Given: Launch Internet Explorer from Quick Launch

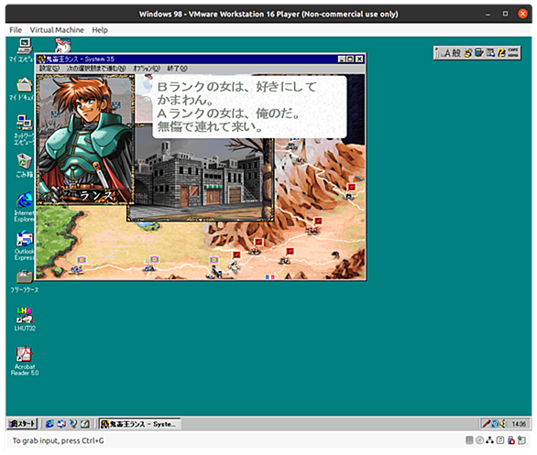Looking at the screenshot, I should (x=49, y=424).
